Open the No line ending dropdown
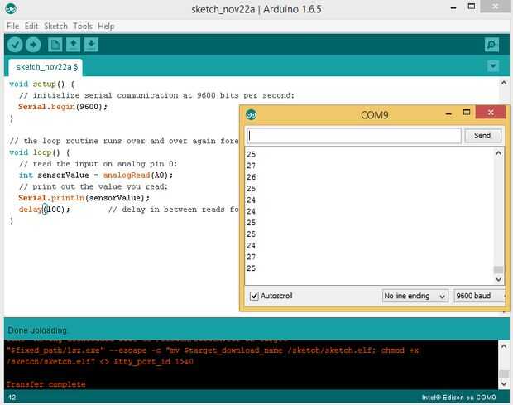 415,296
